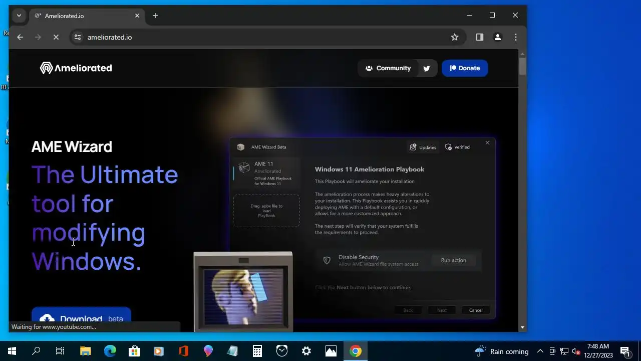Click the Drag .apbx file drop area
Viewport: 641px width, 361px height.
[x=266, y=211]
